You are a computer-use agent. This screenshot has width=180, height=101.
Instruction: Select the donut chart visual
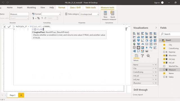point(151,40)
